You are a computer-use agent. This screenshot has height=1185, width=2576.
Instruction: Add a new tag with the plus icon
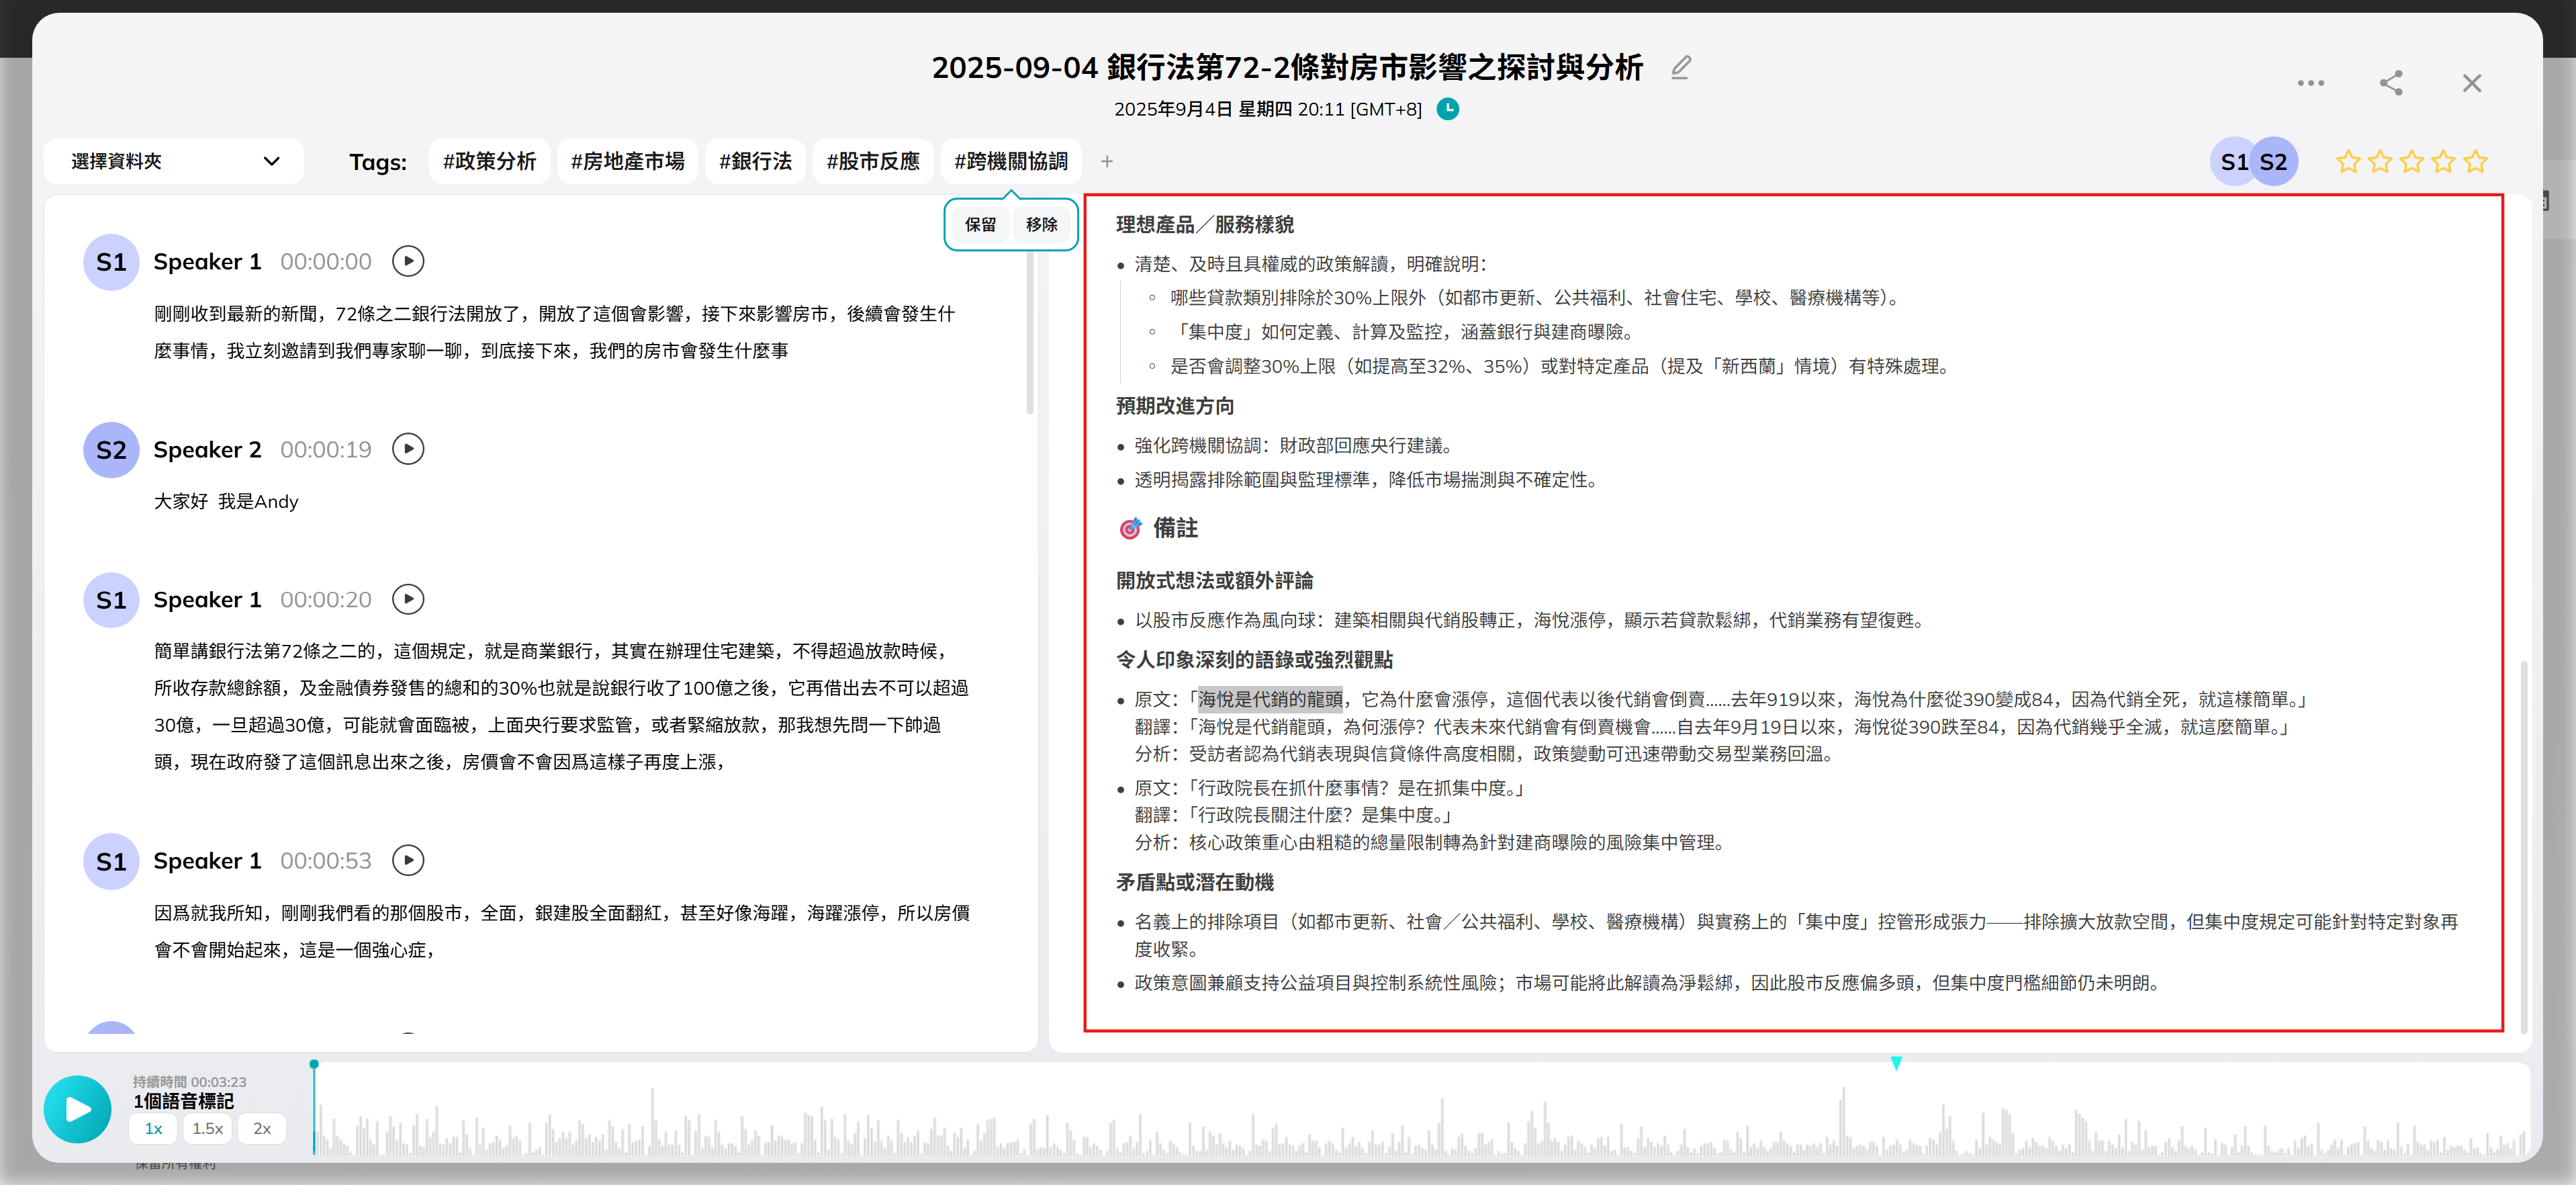click(1106, 162)
